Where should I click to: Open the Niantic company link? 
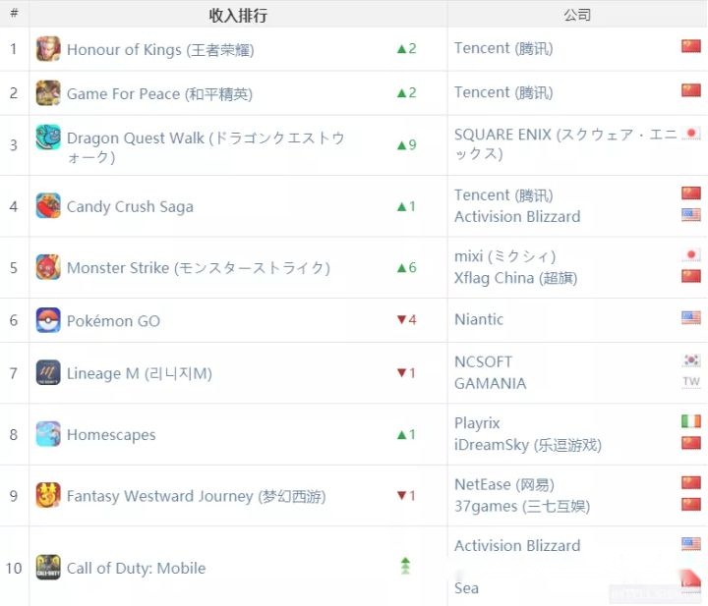[479, 319]
